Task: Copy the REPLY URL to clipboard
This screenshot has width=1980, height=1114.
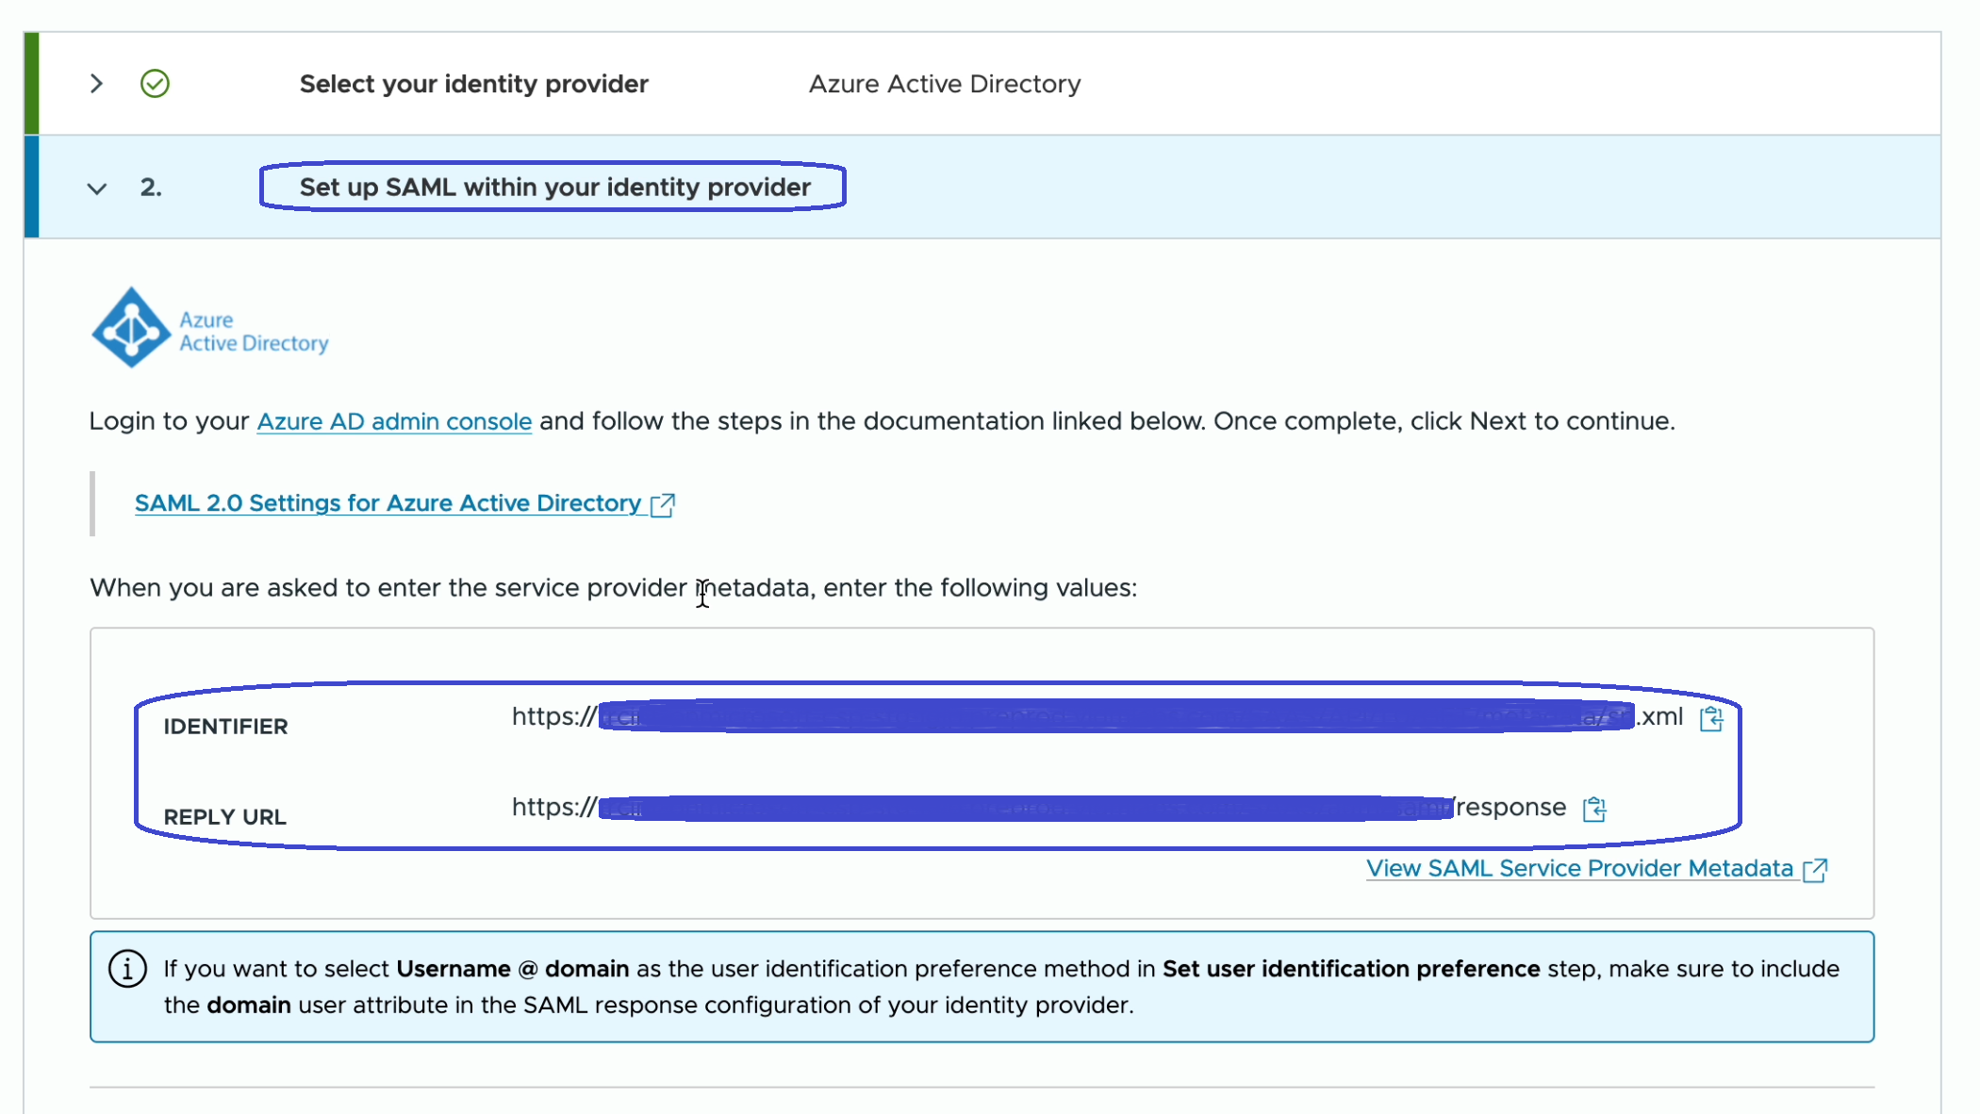Action: [1594, 809]
